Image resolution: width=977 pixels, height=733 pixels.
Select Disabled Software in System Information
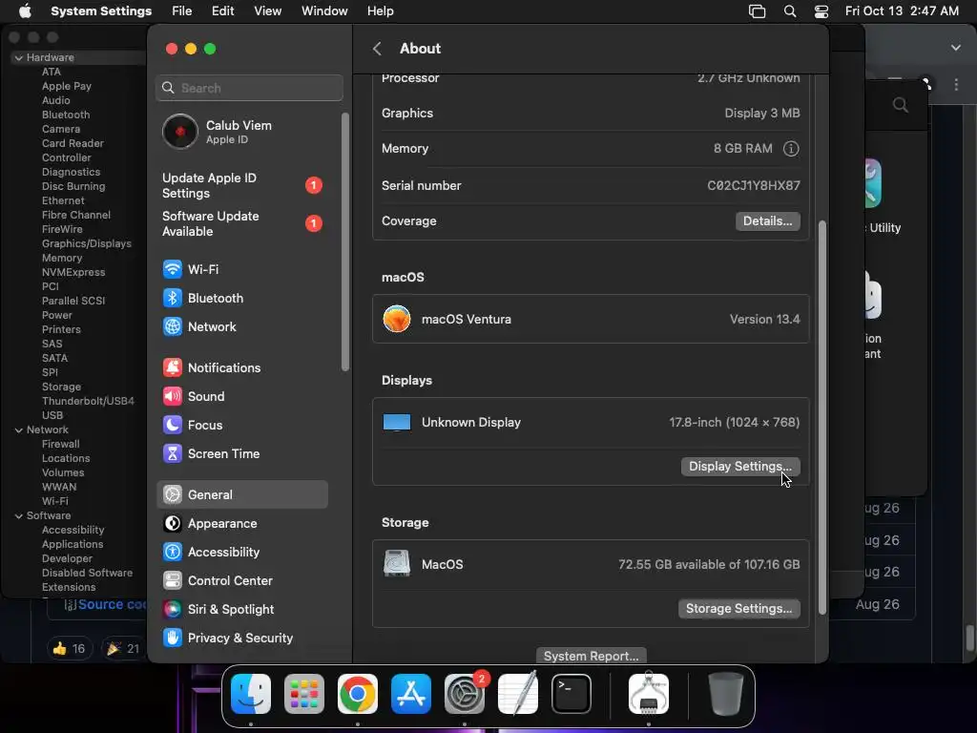point(87,573)
